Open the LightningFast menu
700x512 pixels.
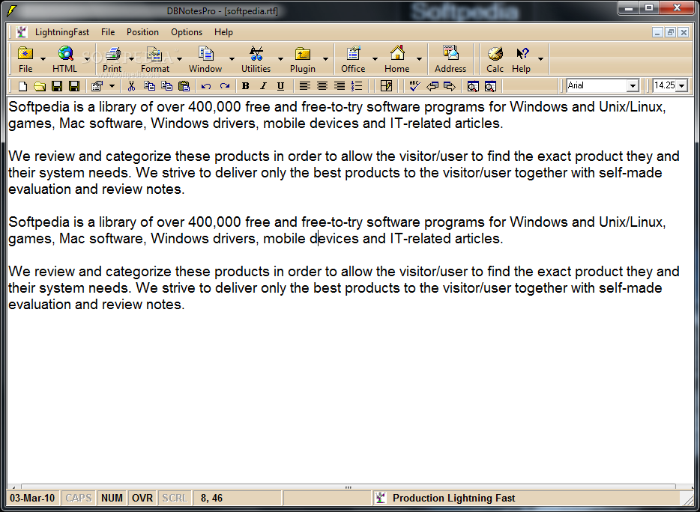tap(62, 32)
